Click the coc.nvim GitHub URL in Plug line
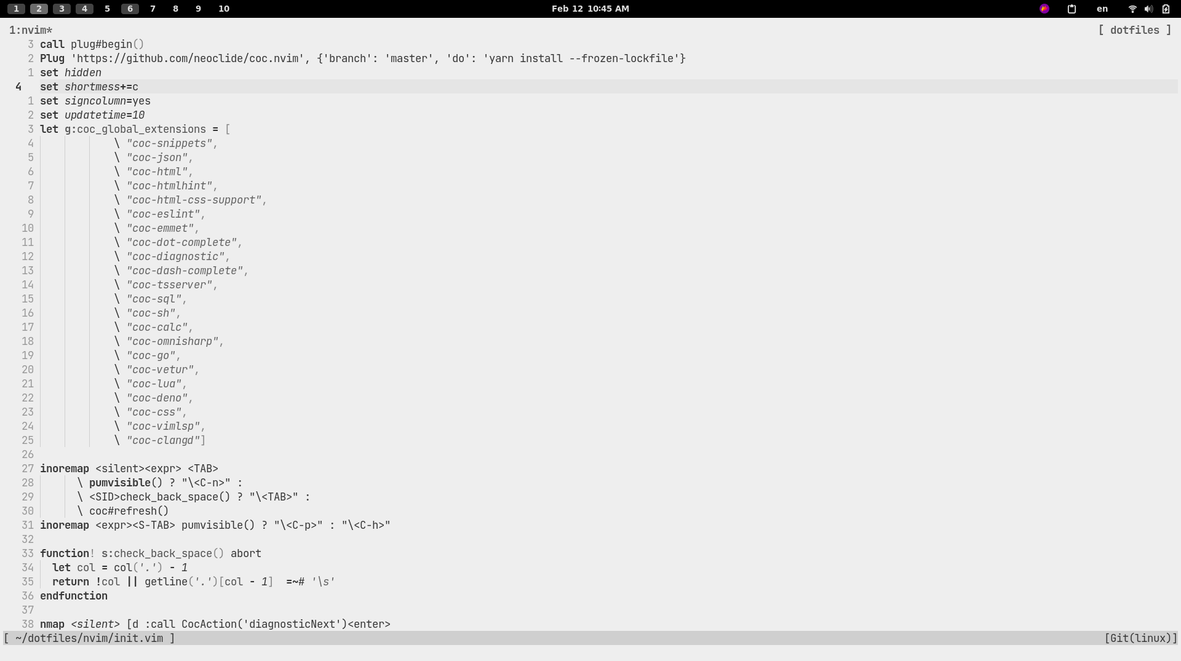This screenshot has height=661, width=1181. (x=188, y=58)
